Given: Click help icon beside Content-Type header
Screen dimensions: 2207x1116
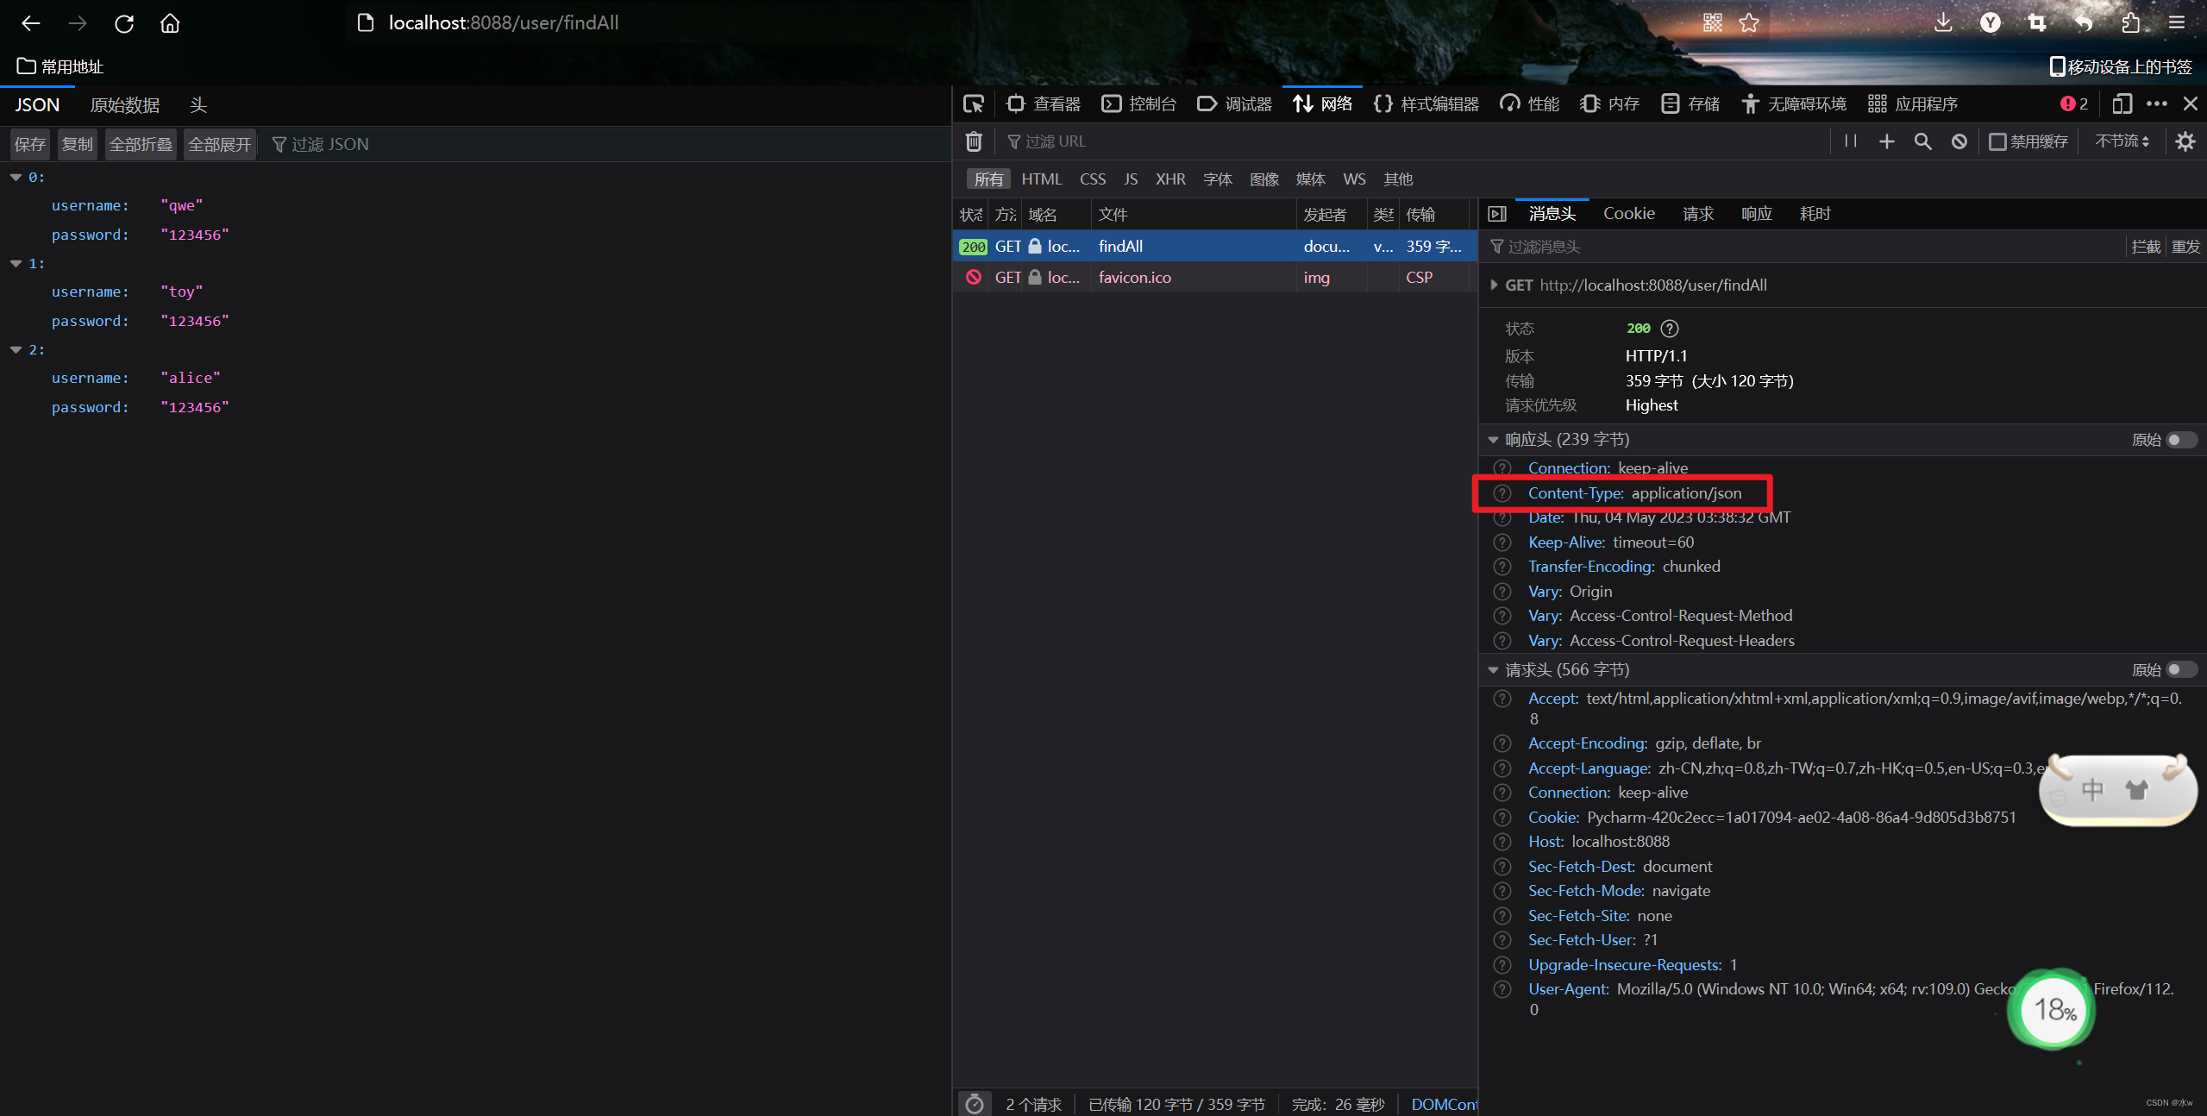Looking at the screenshot, I should point(1502,493).
